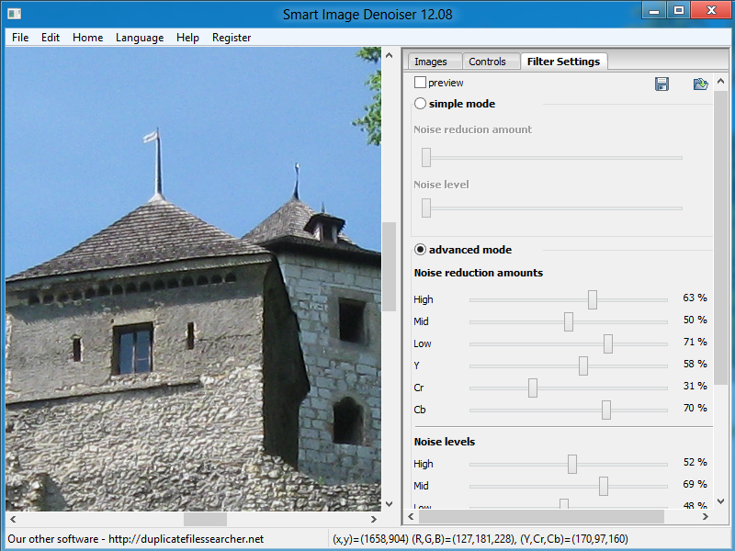Click the duplicatefilessearcher.net status bar link
Screen dimensions: 735x551
point(187,539)
